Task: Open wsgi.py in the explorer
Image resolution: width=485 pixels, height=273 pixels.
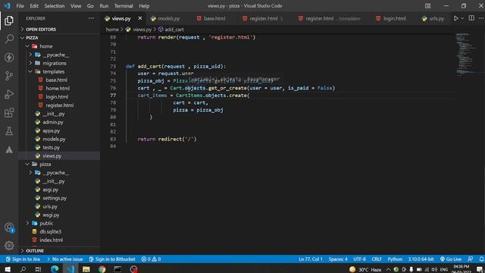Action: (x=51, y=215)
